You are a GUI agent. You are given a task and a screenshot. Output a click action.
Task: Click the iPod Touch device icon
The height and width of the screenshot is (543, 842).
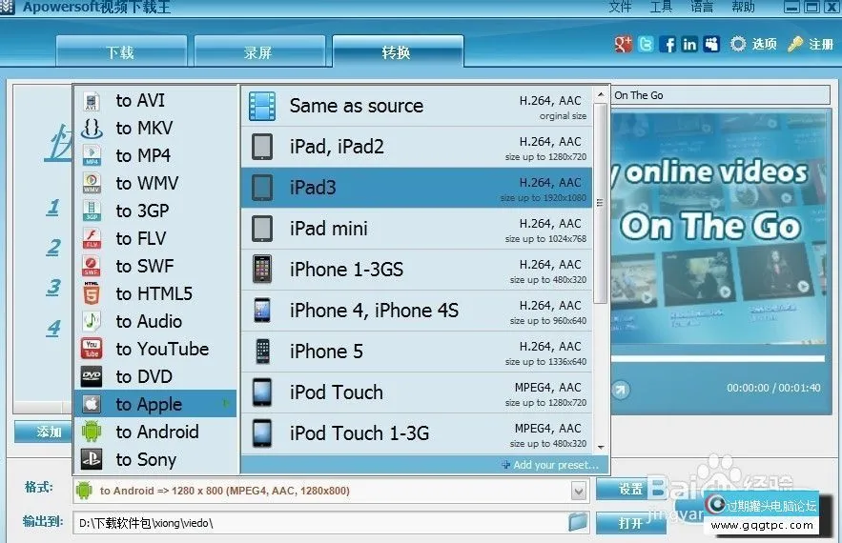(x=262, y=392)
